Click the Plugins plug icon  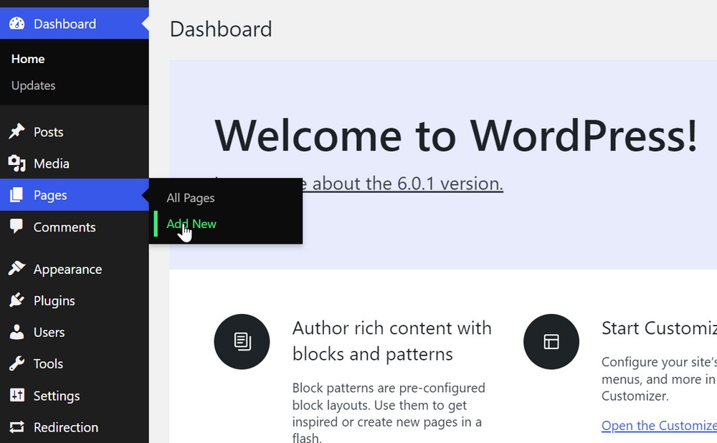point(16,300)
